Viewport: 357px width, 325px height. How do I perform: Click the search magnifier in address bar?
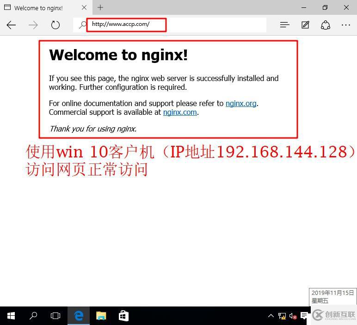[x=82, y=25]
